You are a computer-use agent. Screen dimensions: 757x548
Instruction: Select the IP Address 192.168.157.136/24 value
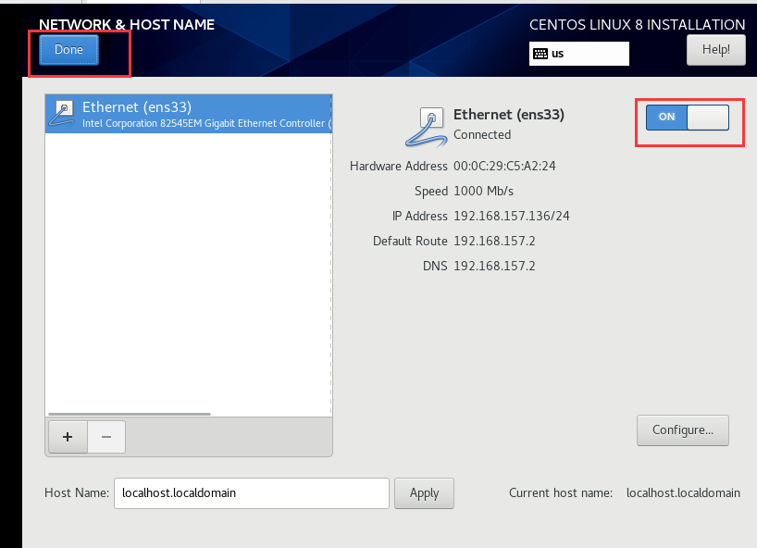pyautogui.click(x=512, y=216)
